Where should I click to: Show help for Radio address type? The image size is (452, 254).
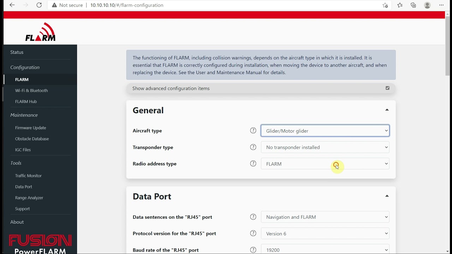pos(253,164)
